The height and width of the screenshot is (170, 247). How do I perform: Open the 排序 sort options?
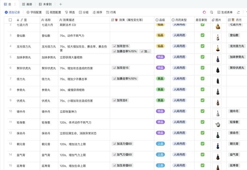click(97, 12)
